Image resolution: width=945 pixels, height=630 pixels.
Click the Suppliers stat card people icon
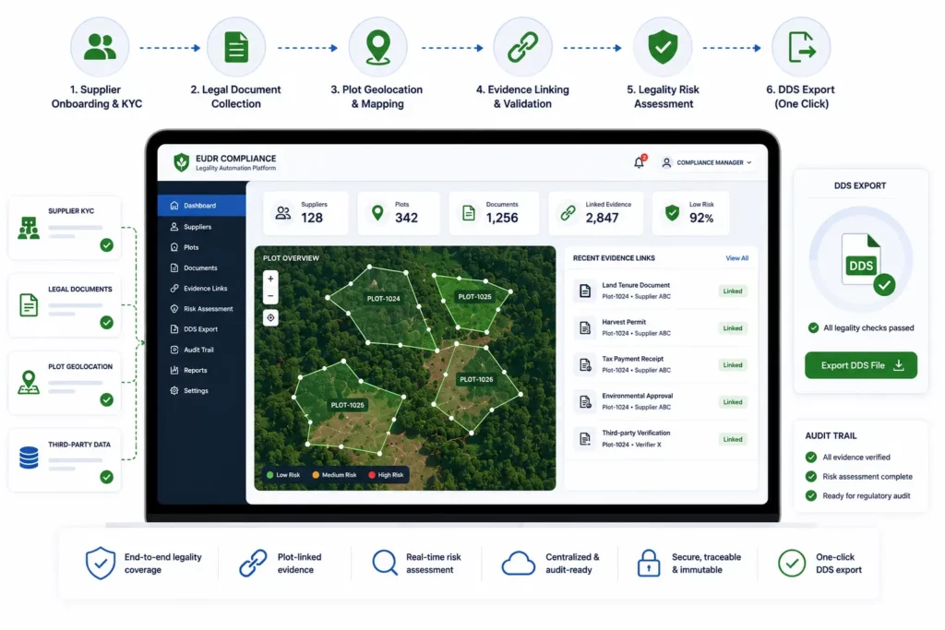[x=282, y=212]
